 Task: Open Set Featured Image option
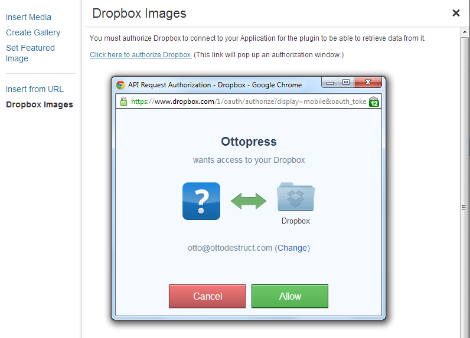[x=30, y=53]
